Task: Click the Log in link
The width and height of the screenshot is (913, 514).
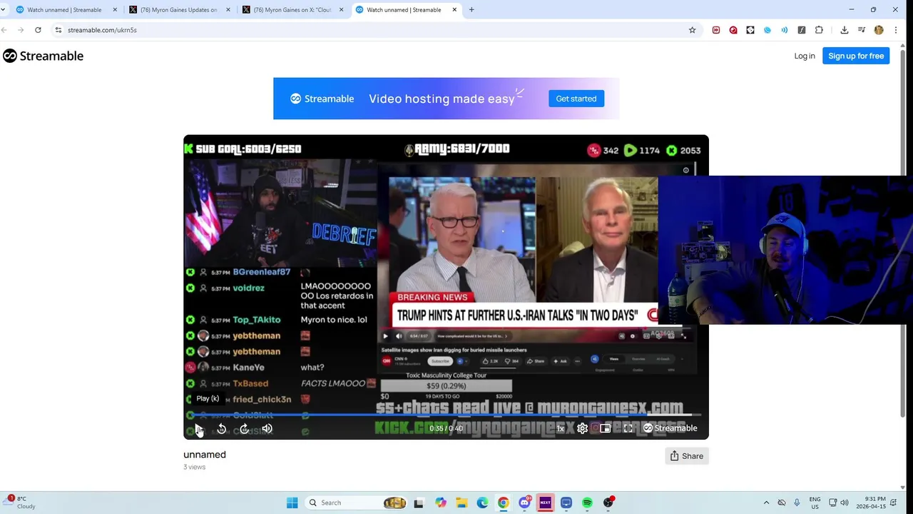Action: click(805, 56)
